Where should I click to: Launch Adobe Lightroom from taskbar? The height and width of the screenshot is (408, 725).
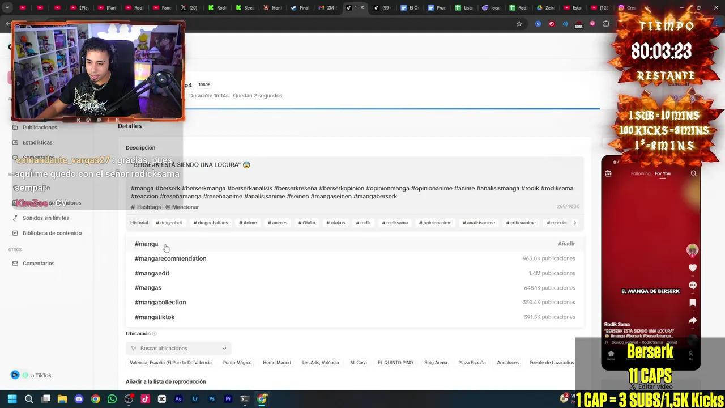point(195,399)
